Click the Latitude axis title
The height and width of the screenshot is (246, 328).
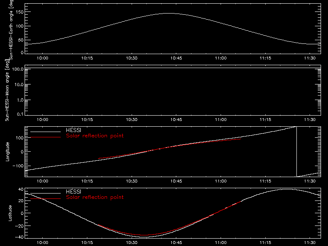click(x=10, y=213)
